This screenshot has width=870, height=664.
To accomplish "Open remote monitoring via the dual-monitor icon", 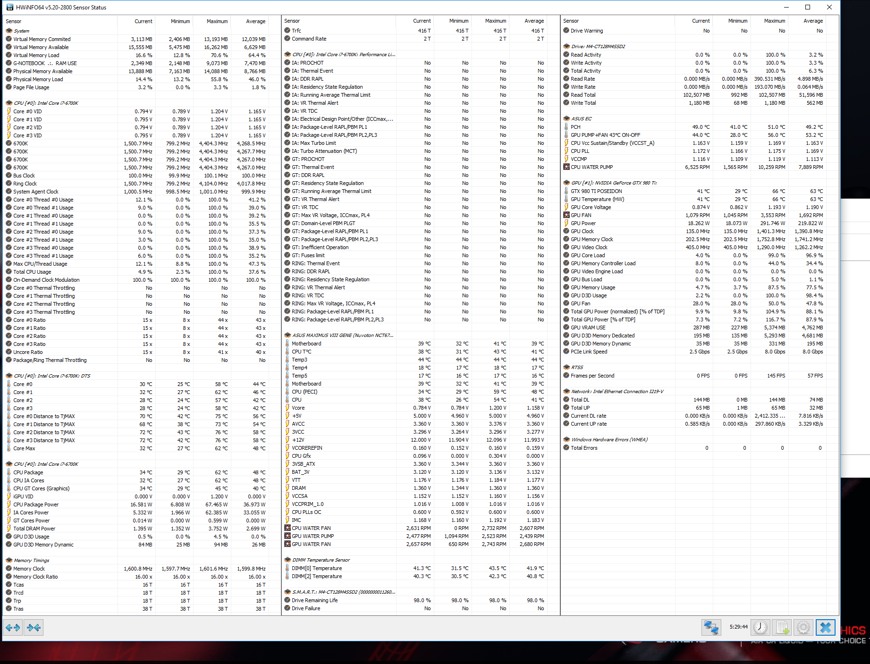I will click(711, 628).
